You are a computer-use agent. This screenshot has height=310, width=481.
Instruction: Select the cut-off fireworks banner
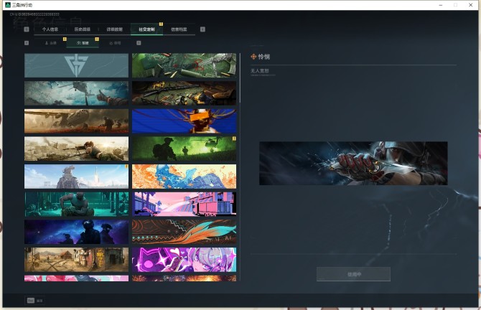click(184, 278)
